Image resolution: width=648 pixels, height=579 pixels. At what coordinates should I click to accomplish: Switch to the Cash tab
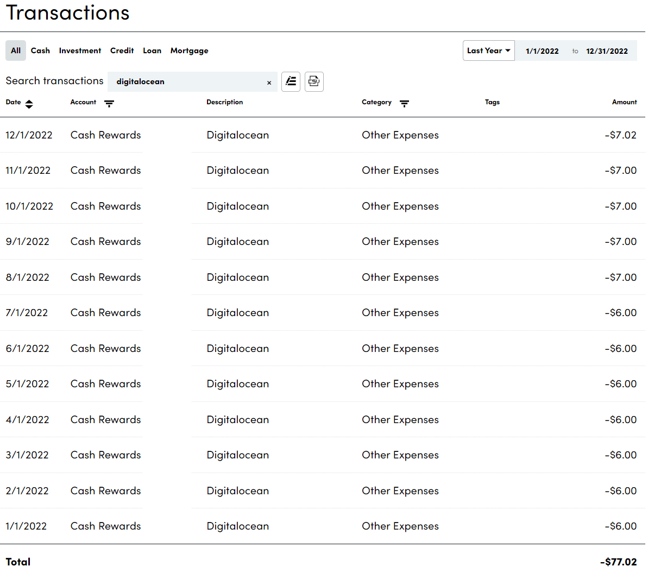point(40,51)
